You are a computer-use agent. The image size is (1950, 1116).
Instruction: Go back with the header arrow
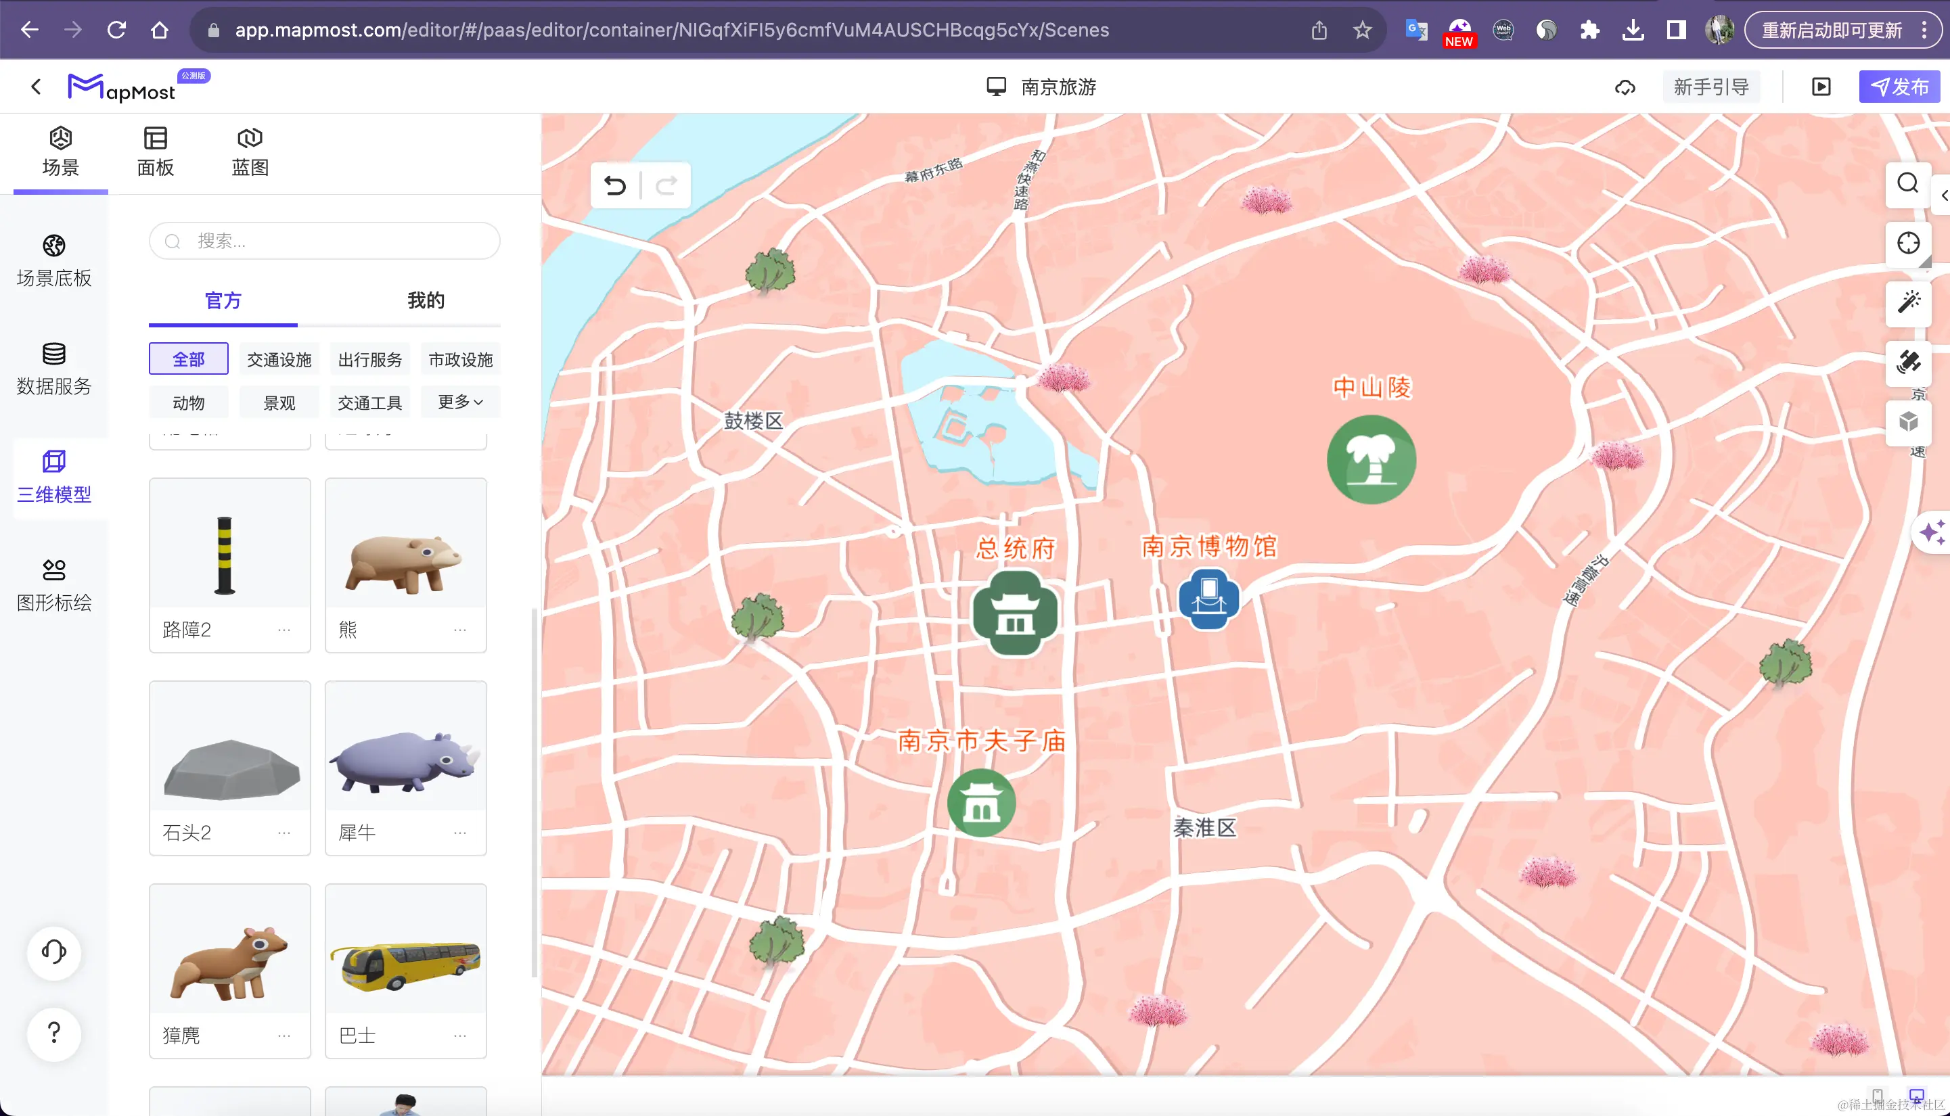[x=35, y=87]
